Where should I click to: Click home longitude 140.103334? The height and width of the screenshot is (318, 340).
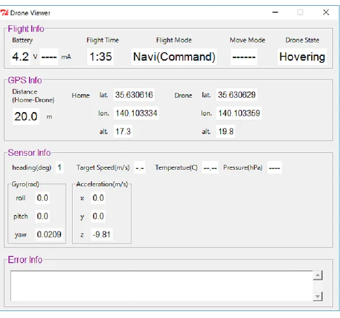point(136,113)
